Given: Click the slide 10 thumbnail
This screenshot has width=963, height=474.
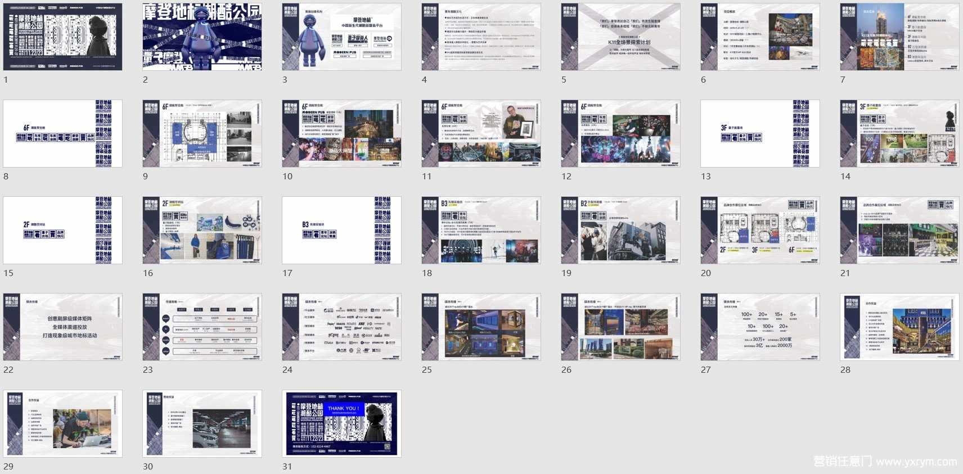Looking at the screenshot, I should [x=342, y=134].
